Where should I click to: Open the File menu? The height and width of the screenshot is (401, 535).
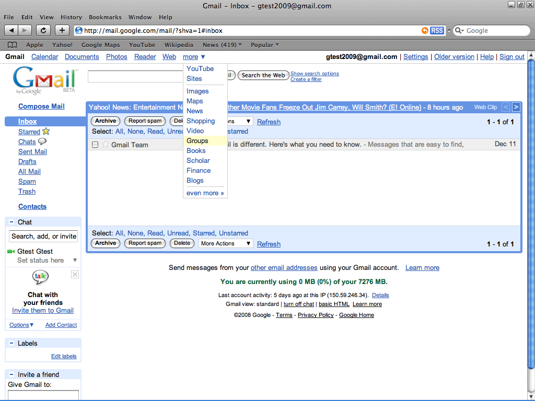tap(9, 17)
